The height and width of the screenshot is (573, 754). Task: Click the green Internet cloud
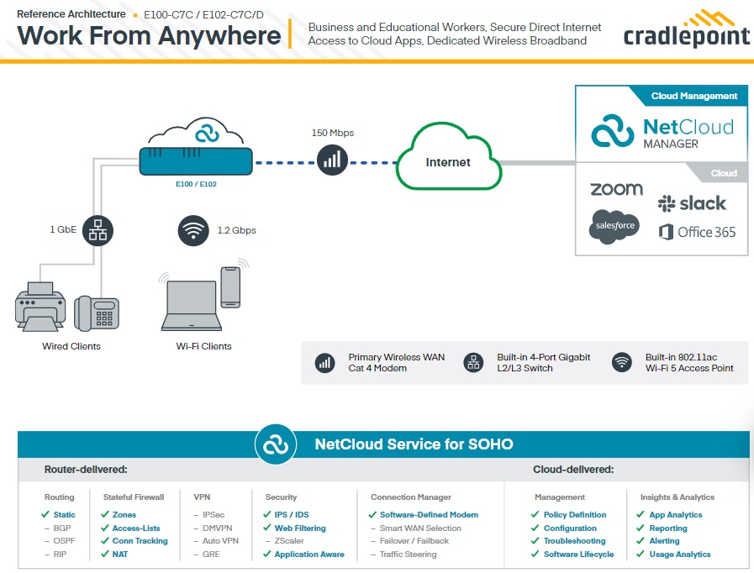447,160
